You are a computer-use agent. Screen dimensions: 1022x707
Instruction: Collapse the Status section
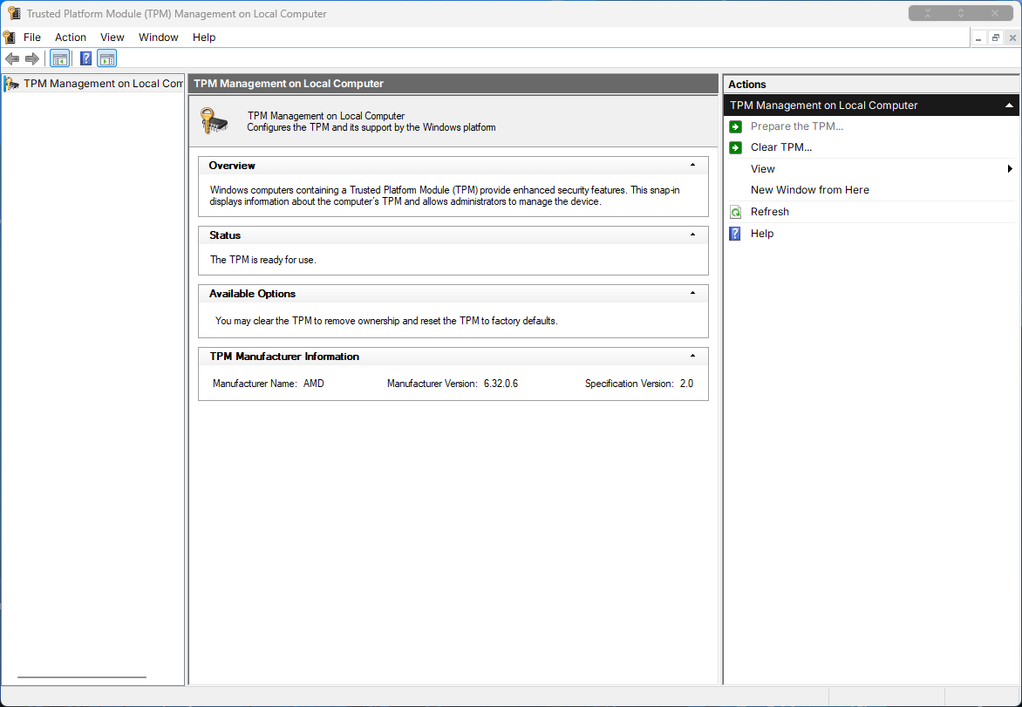[x=693, y=235]
